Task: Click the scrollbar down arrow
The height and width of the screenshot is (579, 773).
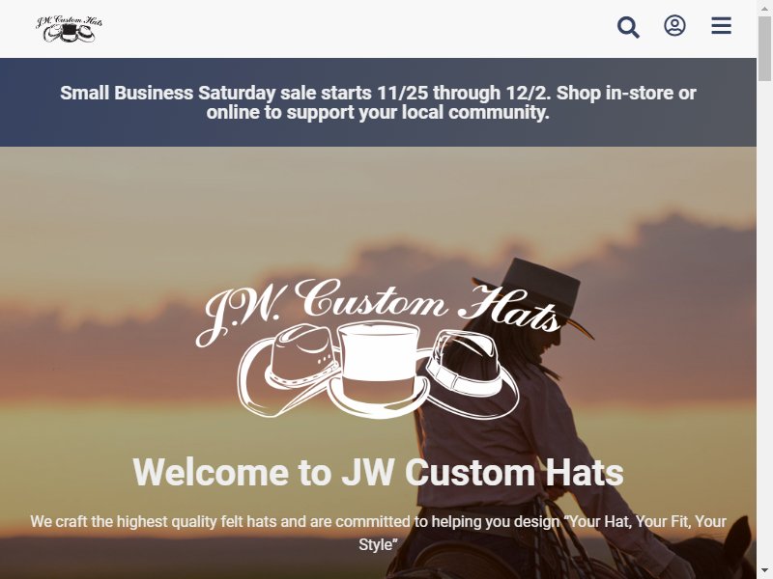Action: pos(764,571)
